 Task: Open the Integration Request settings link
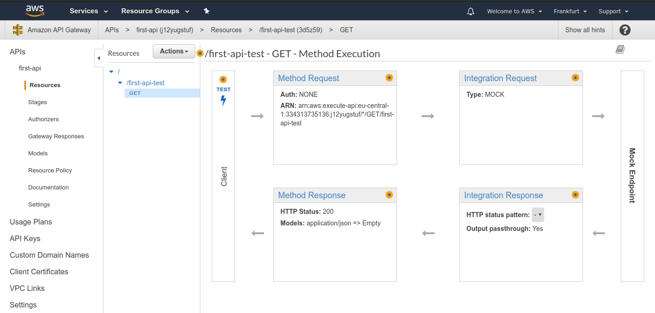tap(500, 78)
